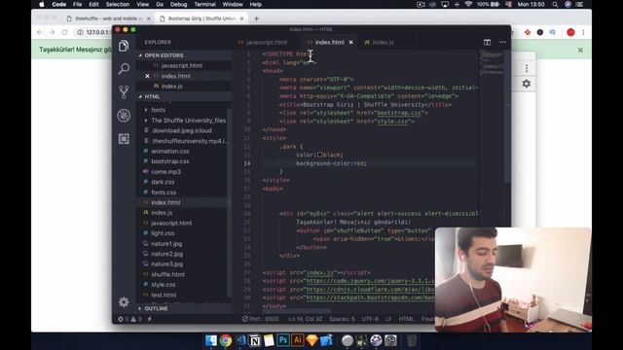This screenshot has height=350, width=623.
Task: Click the Explorer file list scrollbar
Action: [x=230, y=202]
